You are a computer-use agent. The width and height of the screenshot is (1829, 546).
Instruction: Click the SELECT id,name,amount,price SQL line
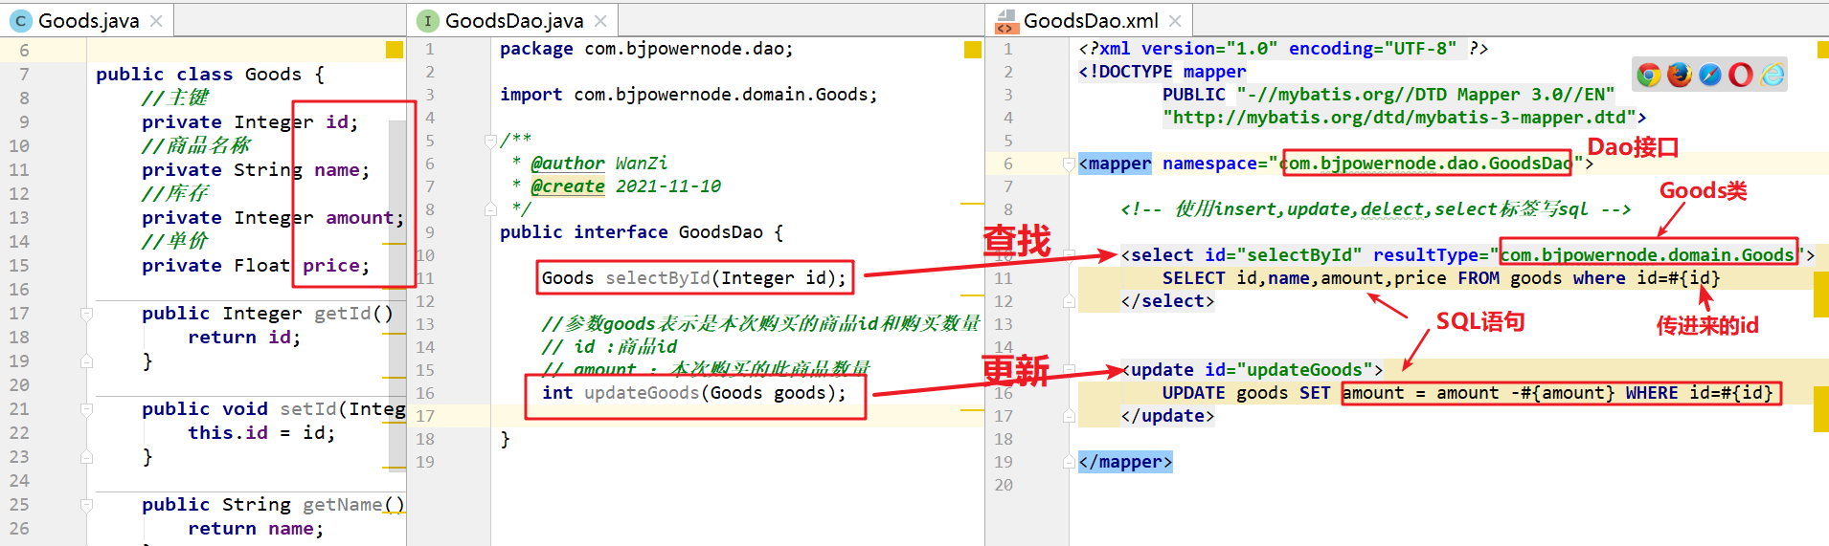coord(1441,278)
